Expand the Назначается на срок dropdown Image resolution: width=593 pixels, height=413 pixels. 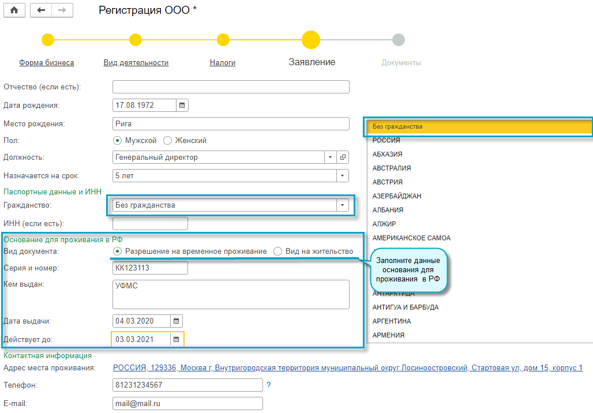343,175
